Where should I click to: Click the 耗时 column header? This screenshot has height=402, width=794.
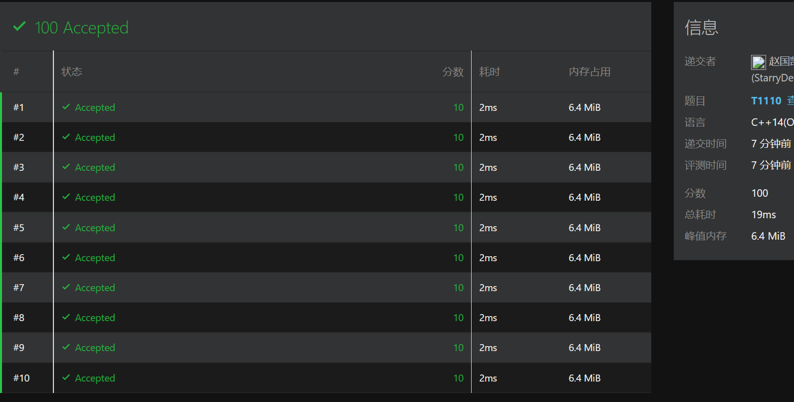(x=489, y=72)
